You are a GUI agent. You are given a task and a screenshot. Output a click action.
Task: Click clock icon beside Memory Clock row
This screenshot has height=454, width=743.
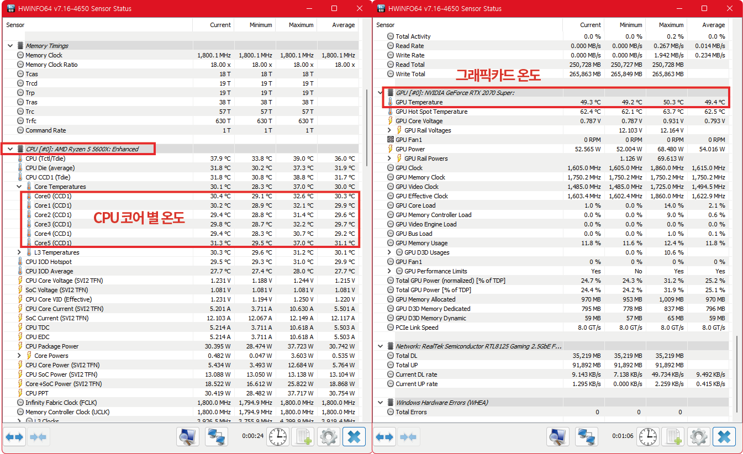click(x=20, y=55)
